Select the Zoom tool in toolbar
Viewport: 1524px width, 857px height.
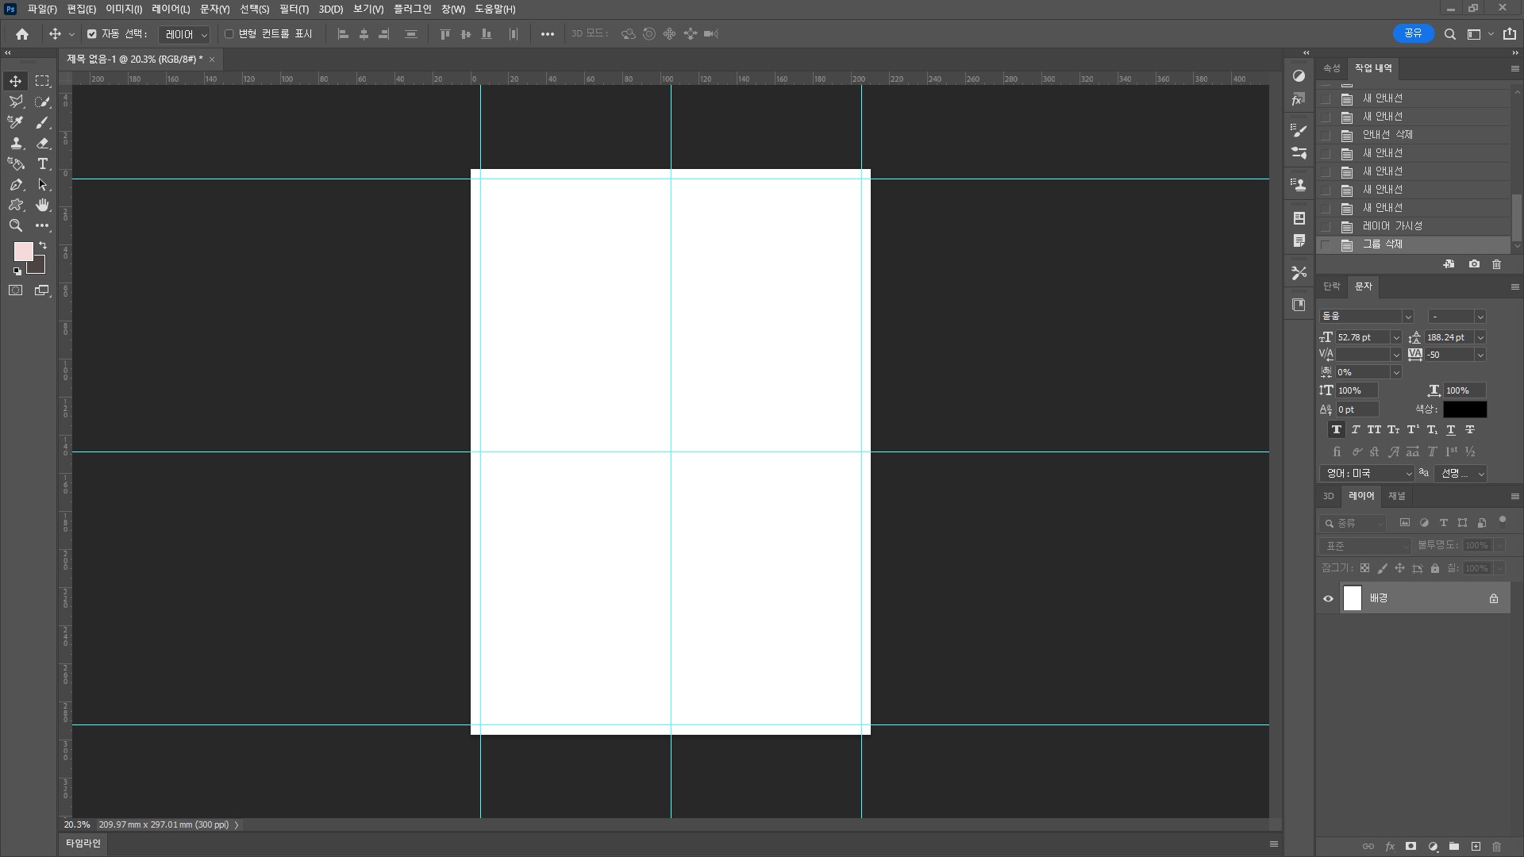[x=15, y=226]
